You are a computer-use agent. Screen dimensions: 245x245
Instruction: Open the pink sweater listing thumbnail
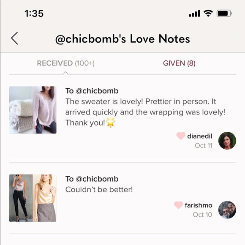[x=33, y=110]
